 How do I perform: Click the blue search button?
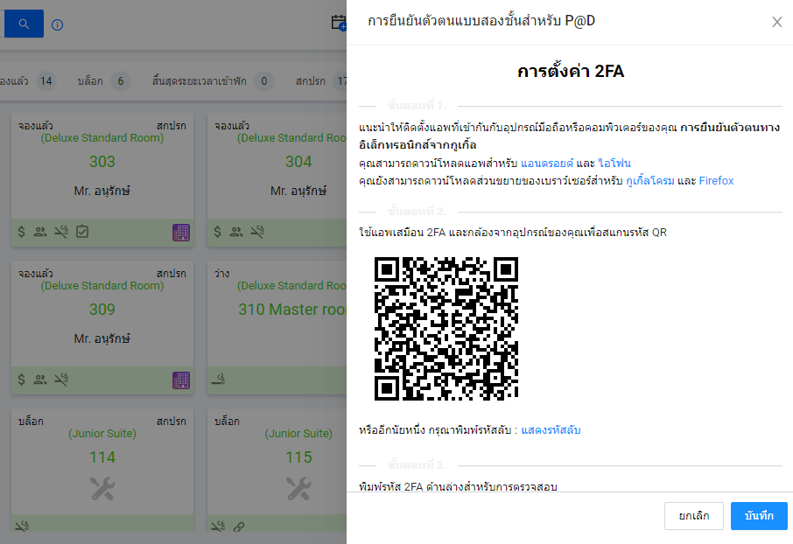point(24,24)
